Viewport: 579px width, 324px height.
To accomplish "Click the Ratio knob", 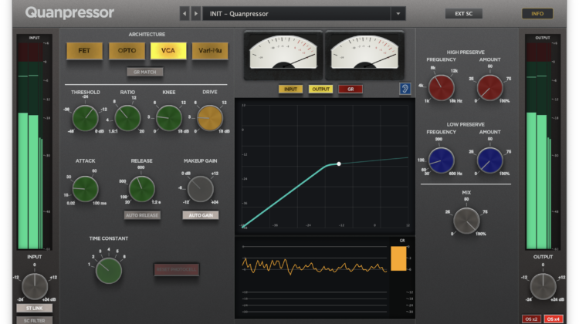I will coord(127,118).
